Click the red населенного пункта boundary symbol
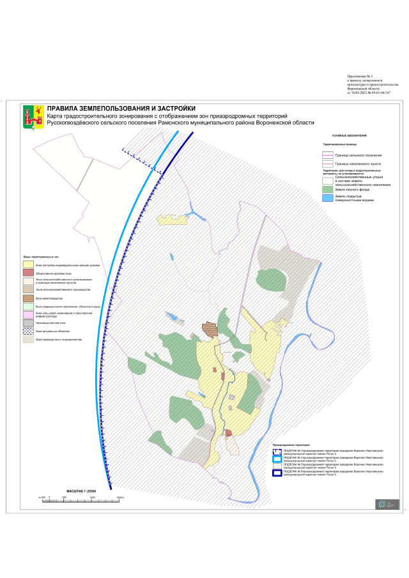 coord(328,164)
